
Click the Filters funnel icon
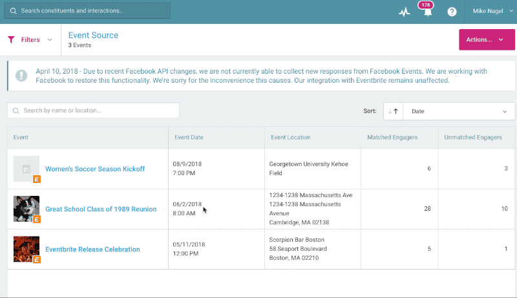click(x=11, y=39)
